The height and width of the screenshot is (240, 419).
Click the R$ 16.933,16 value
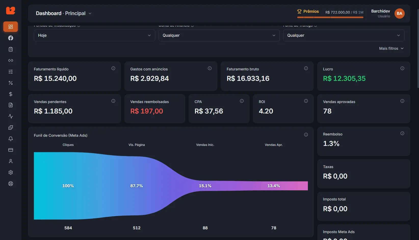[248, 79]
